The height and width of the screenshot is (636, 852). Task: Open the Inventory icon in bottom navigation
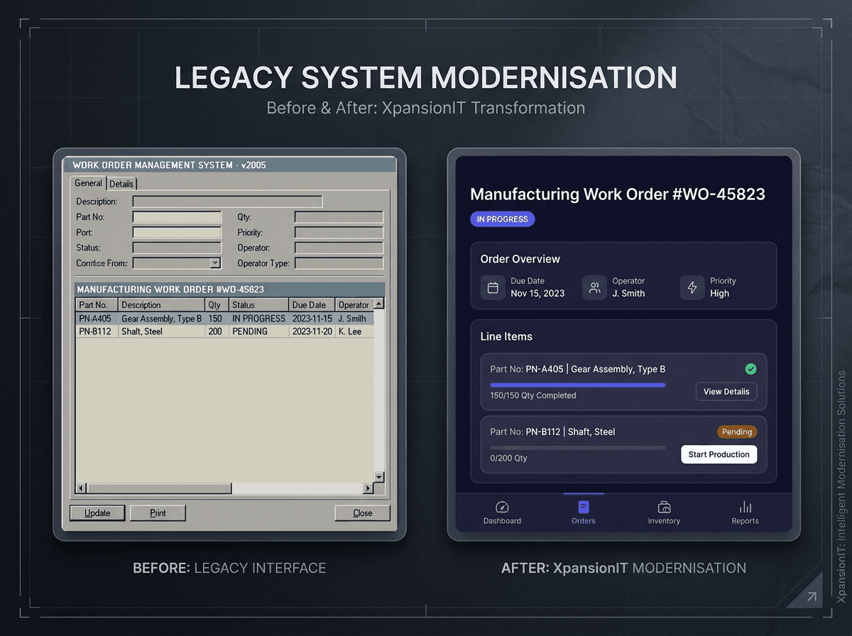pyautogui.click(x=664, y=507)
